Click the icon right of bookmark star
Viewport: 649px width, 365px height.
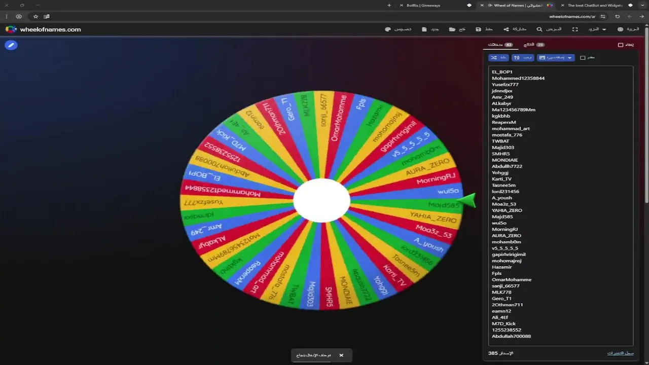(47, 16)
